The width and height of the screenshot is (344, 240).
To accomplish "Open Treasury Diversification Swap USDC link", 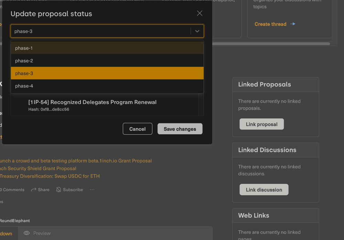I will point(50,176).
